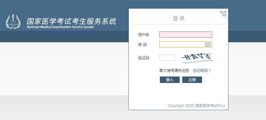This screenshot has height=120, width=266.
Task: Click the 登入 login button
Action: coord(170,80)
